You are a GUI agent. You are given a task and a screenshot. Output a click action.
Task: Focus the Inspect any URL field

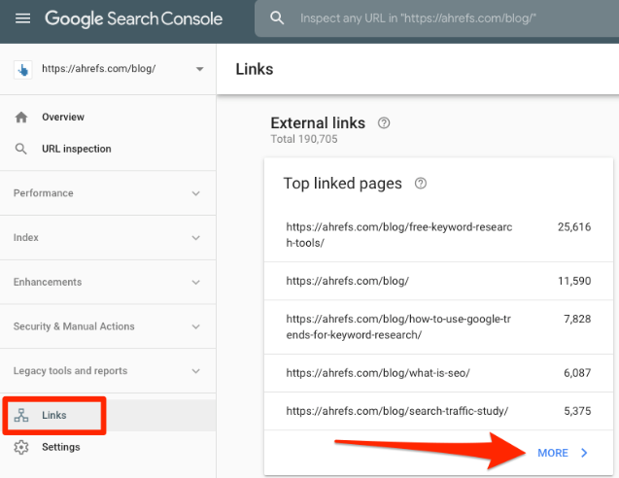click(437, 18)
